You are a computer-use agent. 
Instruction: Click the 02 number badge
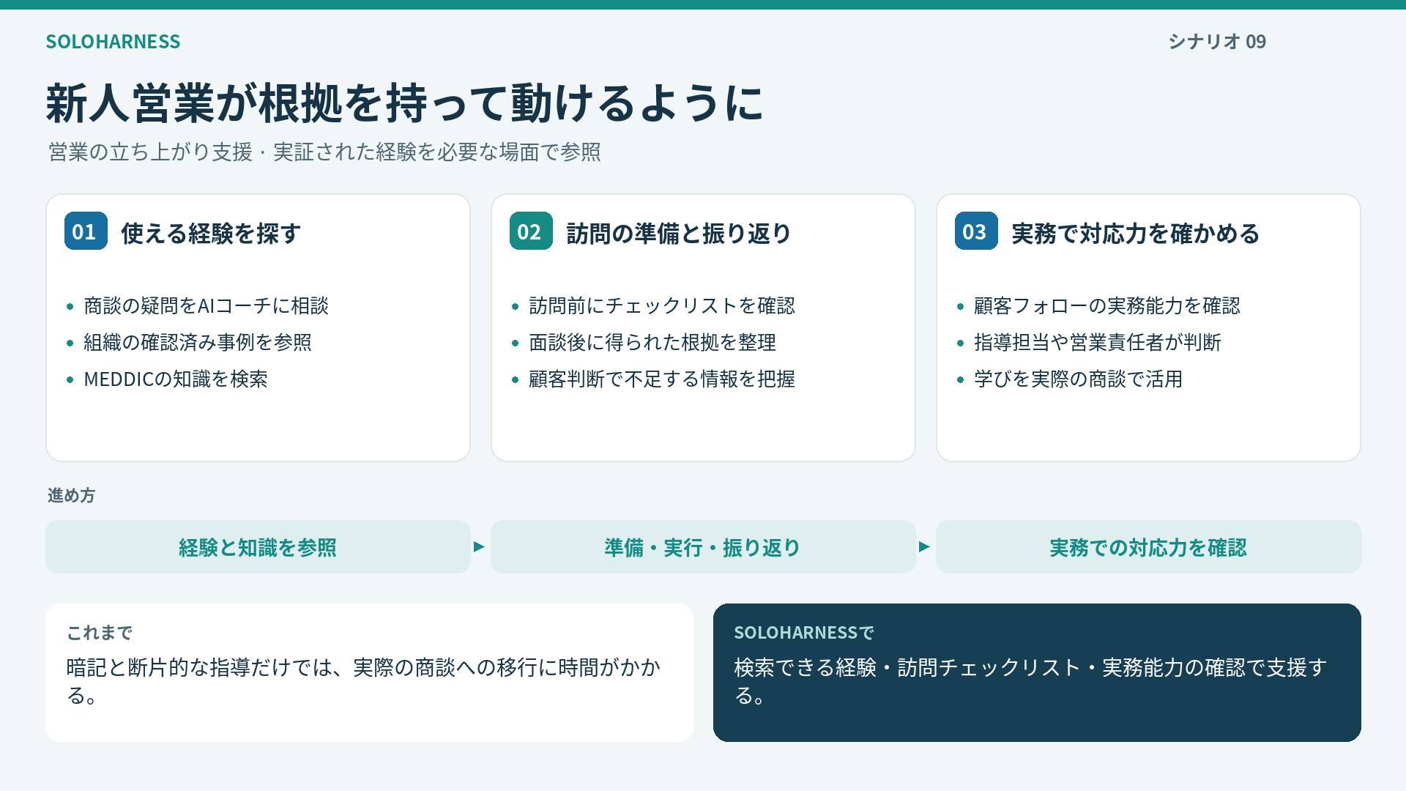click(x=531, y=231)
